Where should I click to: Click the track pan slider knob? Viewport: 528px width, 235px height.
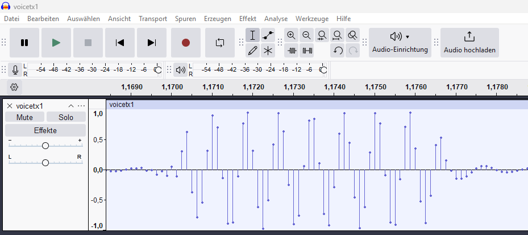click(x=45, y=162)
